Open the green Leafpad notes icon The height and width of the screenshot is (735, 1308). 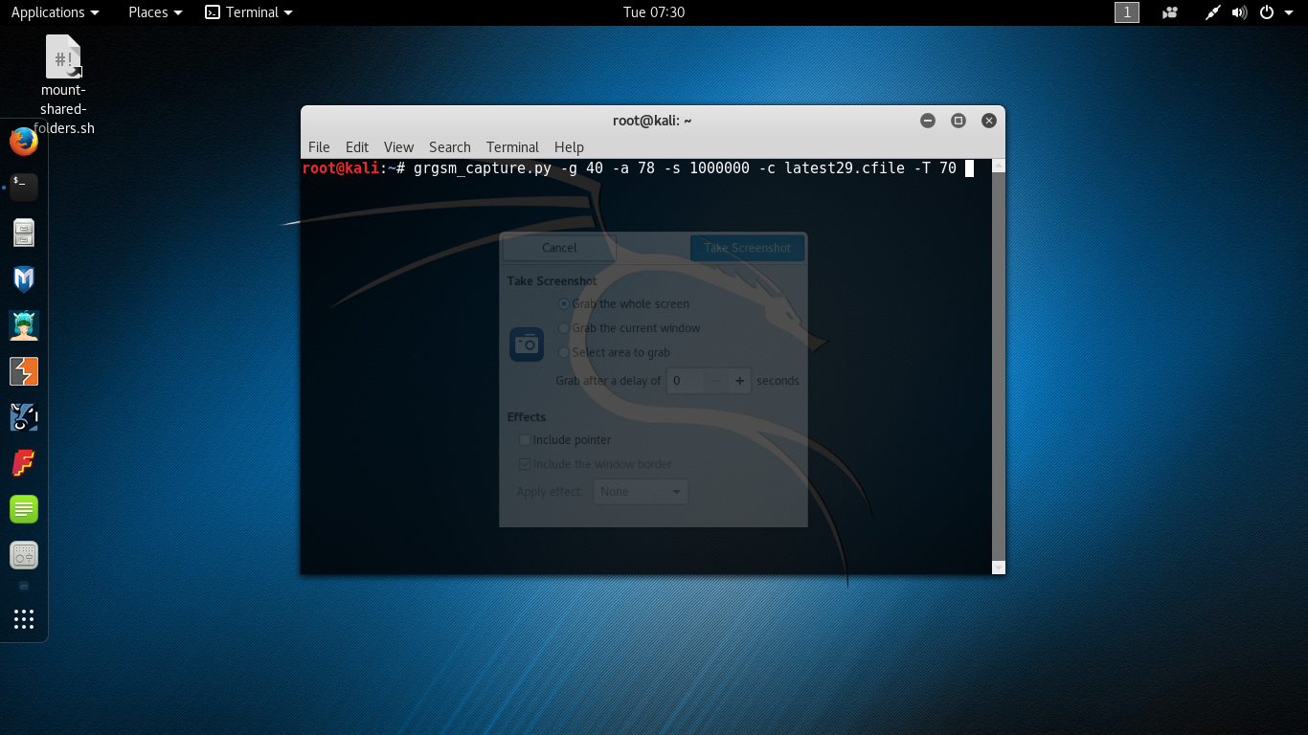(24, 509)
